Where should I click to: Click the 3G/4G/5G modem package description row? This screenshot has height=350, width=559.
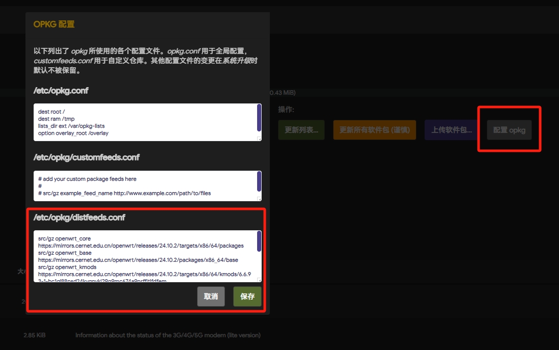coord(168,335)
